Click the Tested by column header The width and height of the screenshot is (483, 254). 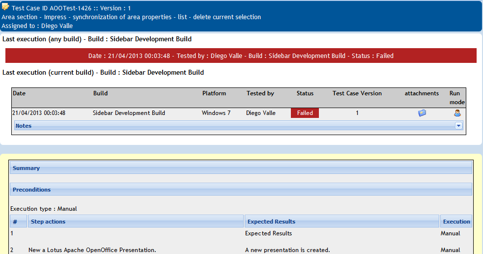click(260, 93)
